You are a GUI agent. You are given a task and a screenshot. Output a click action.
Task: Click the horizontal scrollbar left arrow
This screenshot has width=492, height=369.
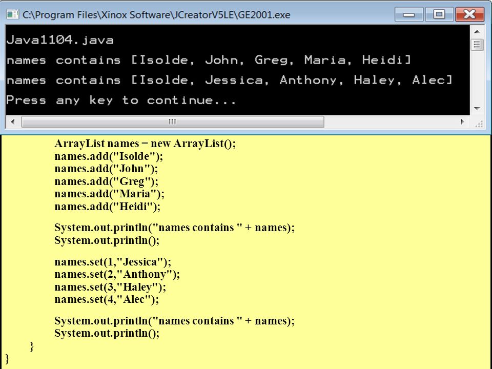(x=12, y=122)
